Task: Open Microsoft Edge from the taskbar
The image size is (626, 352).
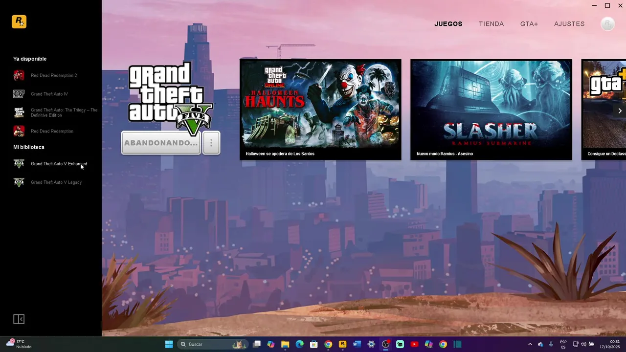Action: [x=299, y=344]
